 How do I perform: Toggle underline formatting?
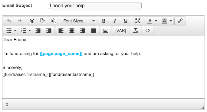126,21
